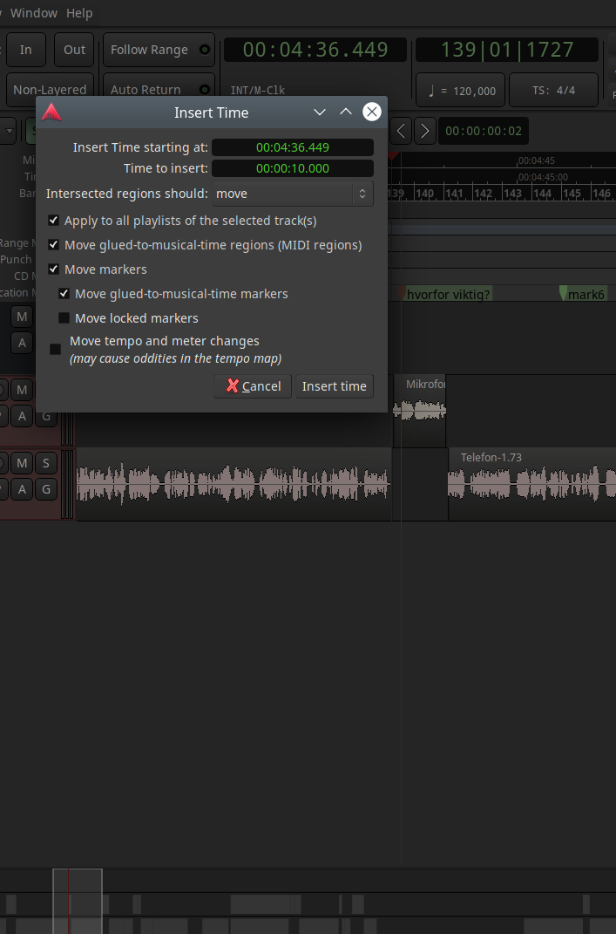Click the Time to insert field
Image resolution: width=616 pixels, height=934 pixels.
pyautogui.click(x=293, y=168)
